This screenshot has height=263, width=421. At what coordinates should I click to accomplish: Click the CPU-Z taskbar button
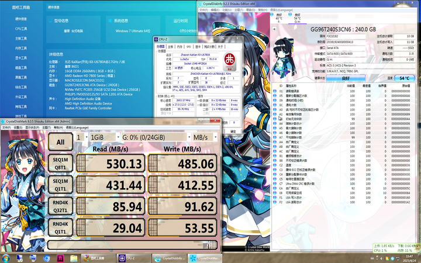[x=133, y=258]
